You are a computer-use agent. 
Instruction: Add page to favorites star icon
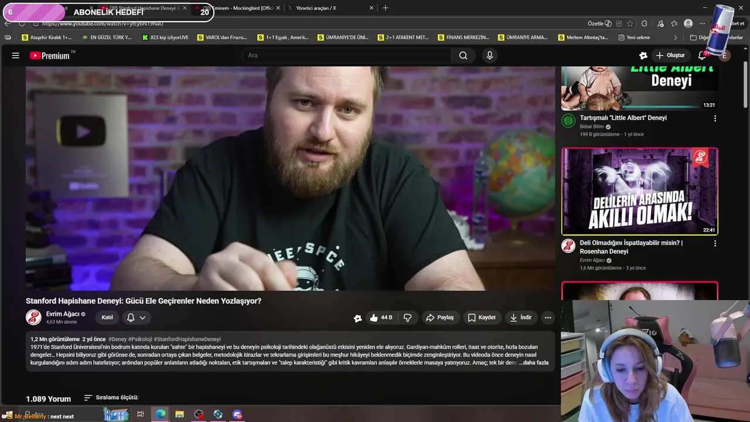630,23
